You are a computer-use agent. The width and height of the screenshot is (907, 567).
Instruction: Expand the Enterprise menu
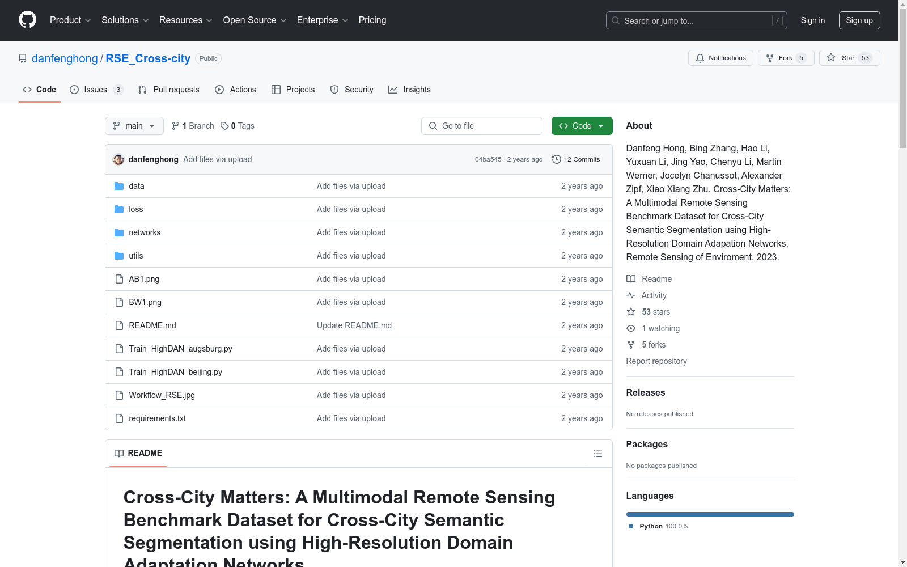pos(323,20)
